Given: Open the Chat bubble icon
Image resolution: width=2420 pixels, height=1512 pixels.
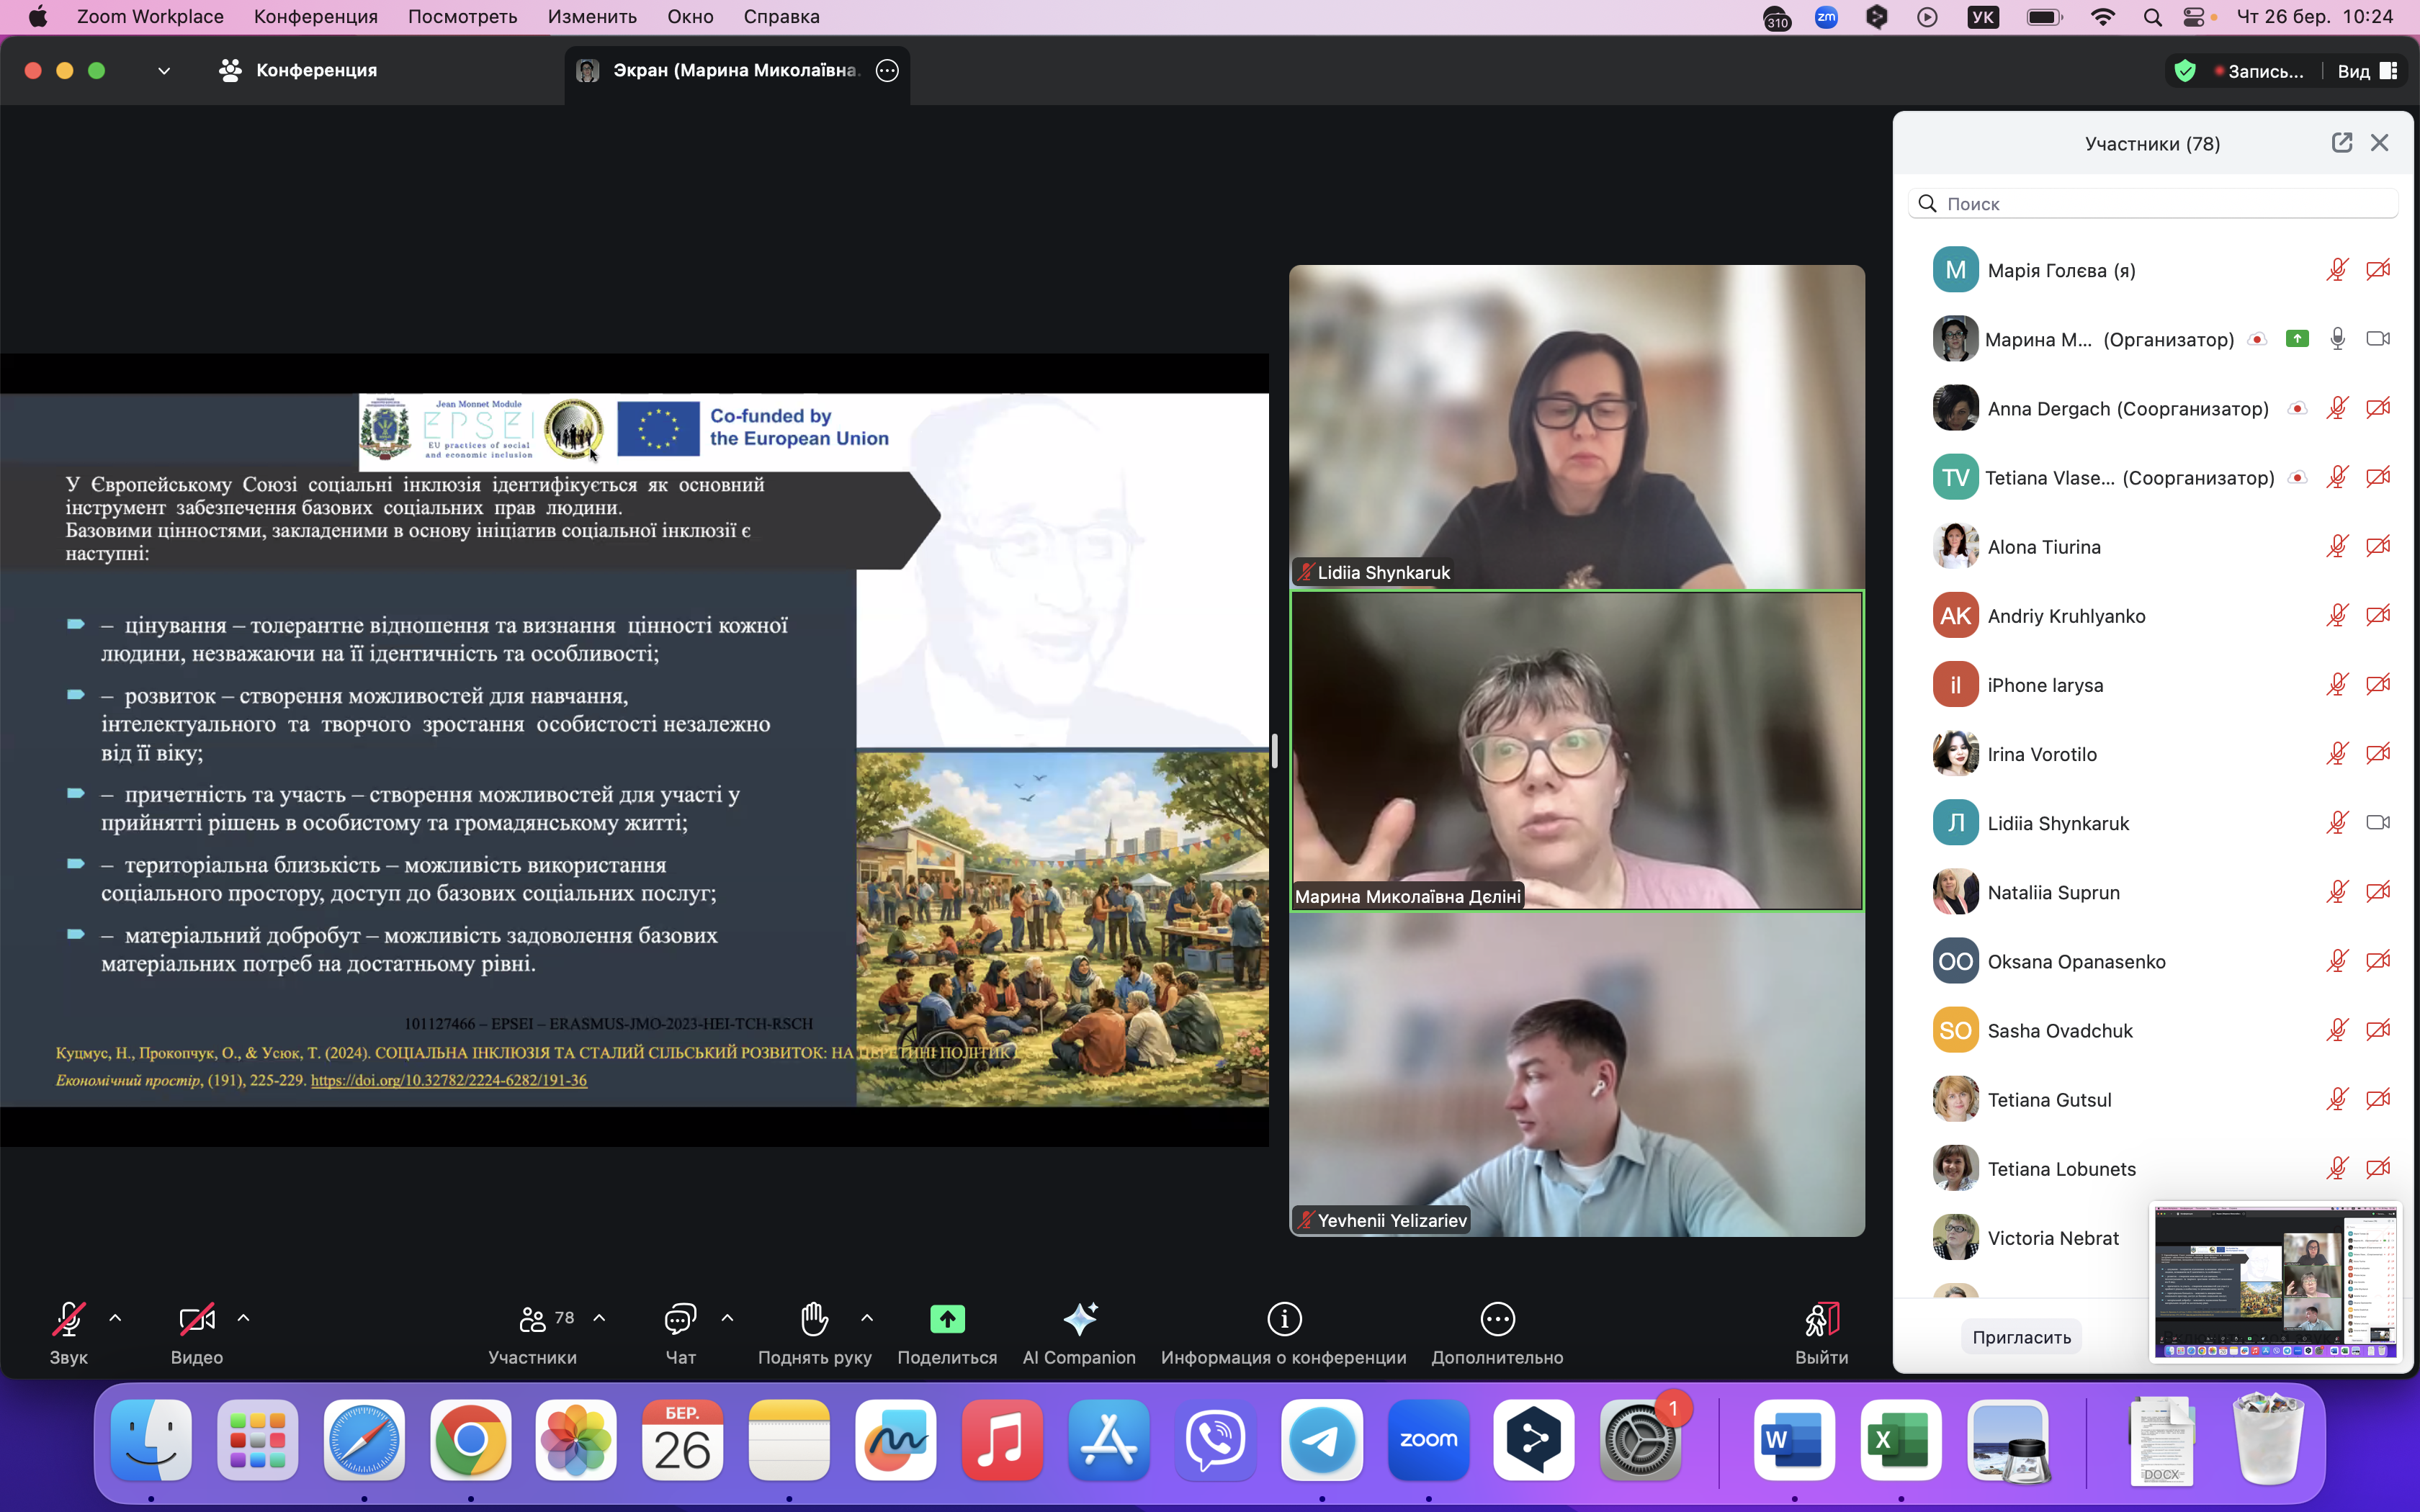Looking at the screenshot, I should (x=680, y=1319).
